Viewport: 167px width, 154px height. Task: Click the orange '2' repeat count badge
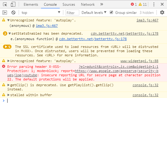pyautogui.click(x=5, y=33)
